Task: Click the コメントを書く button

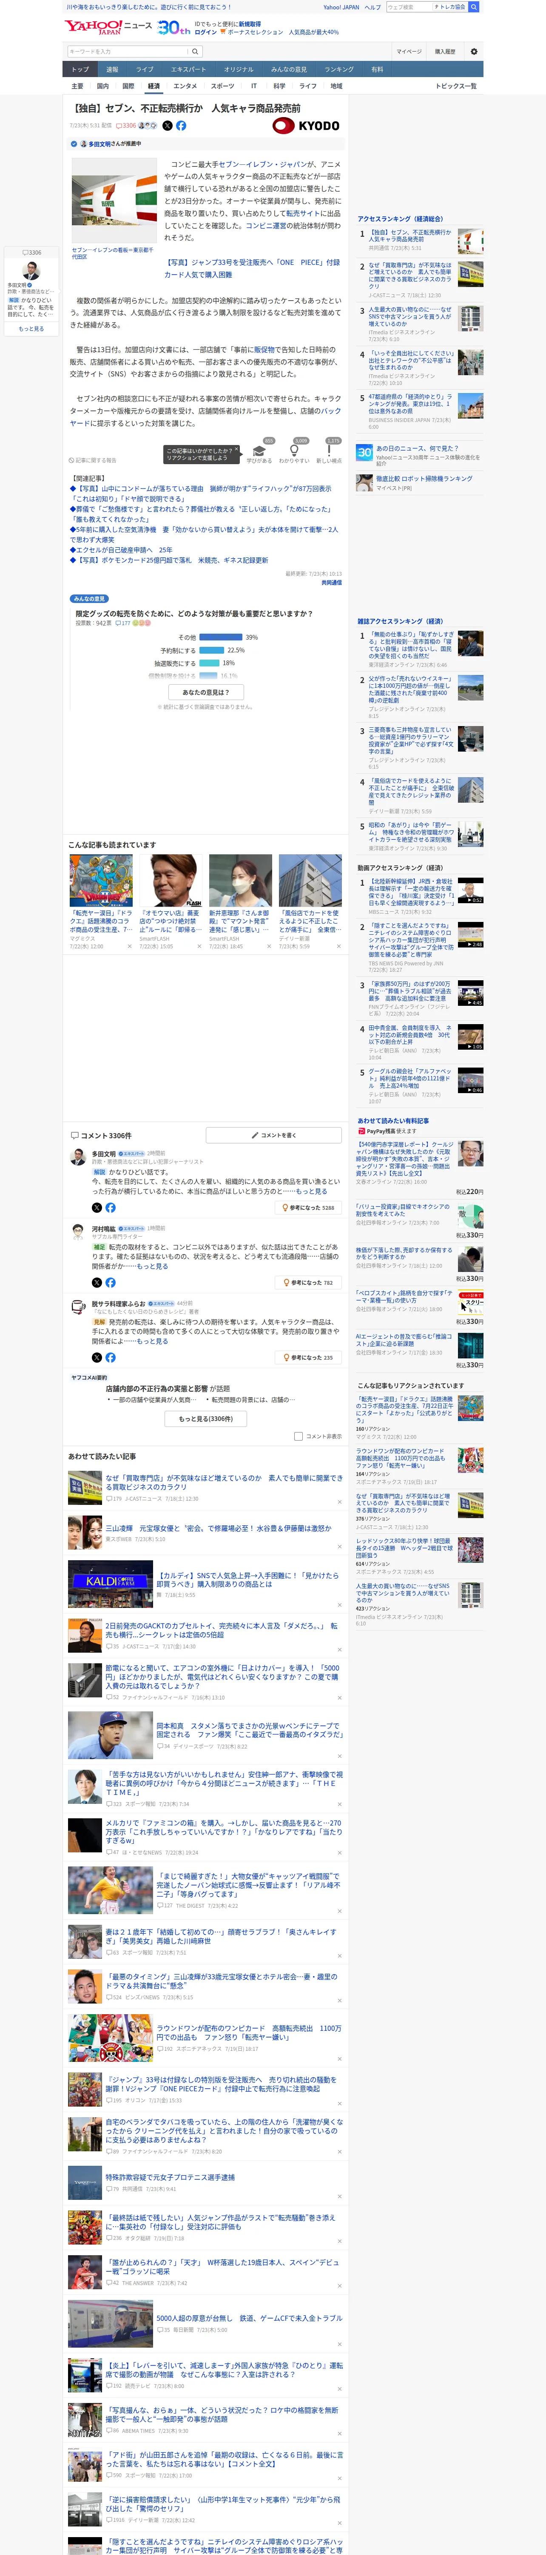Action: [x=273, y=1135]
